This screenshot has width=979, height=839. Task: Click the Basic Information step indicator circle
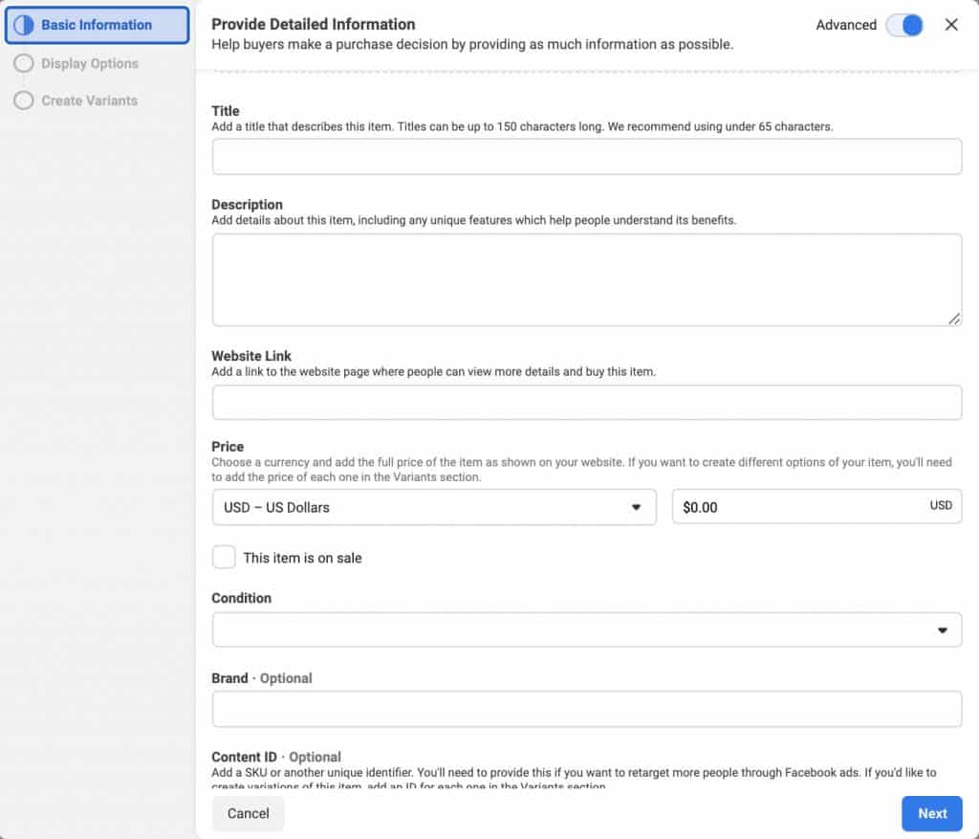point(23,25)
